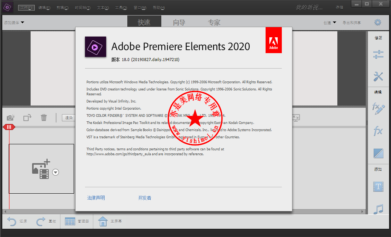Open the 窗口(W) menu
The image size is (391, 237).
pos(140,8)
